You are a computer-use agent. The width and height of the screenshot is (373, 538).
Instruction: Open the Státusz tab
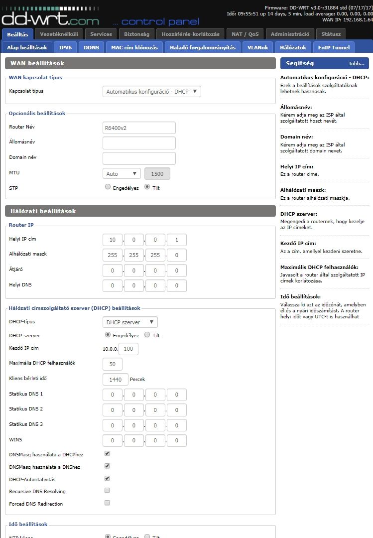[x=331, y=34]
